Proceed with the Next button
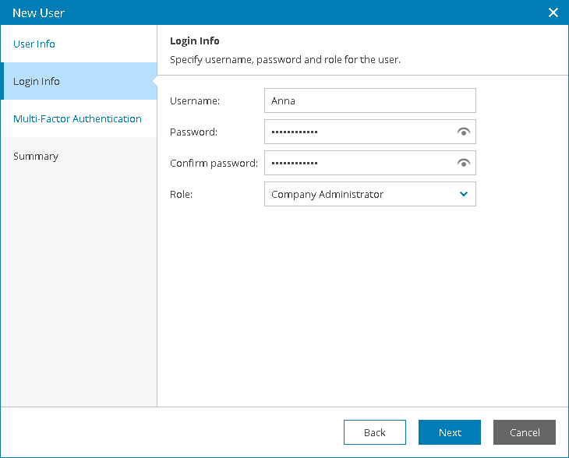 (450, 432)
